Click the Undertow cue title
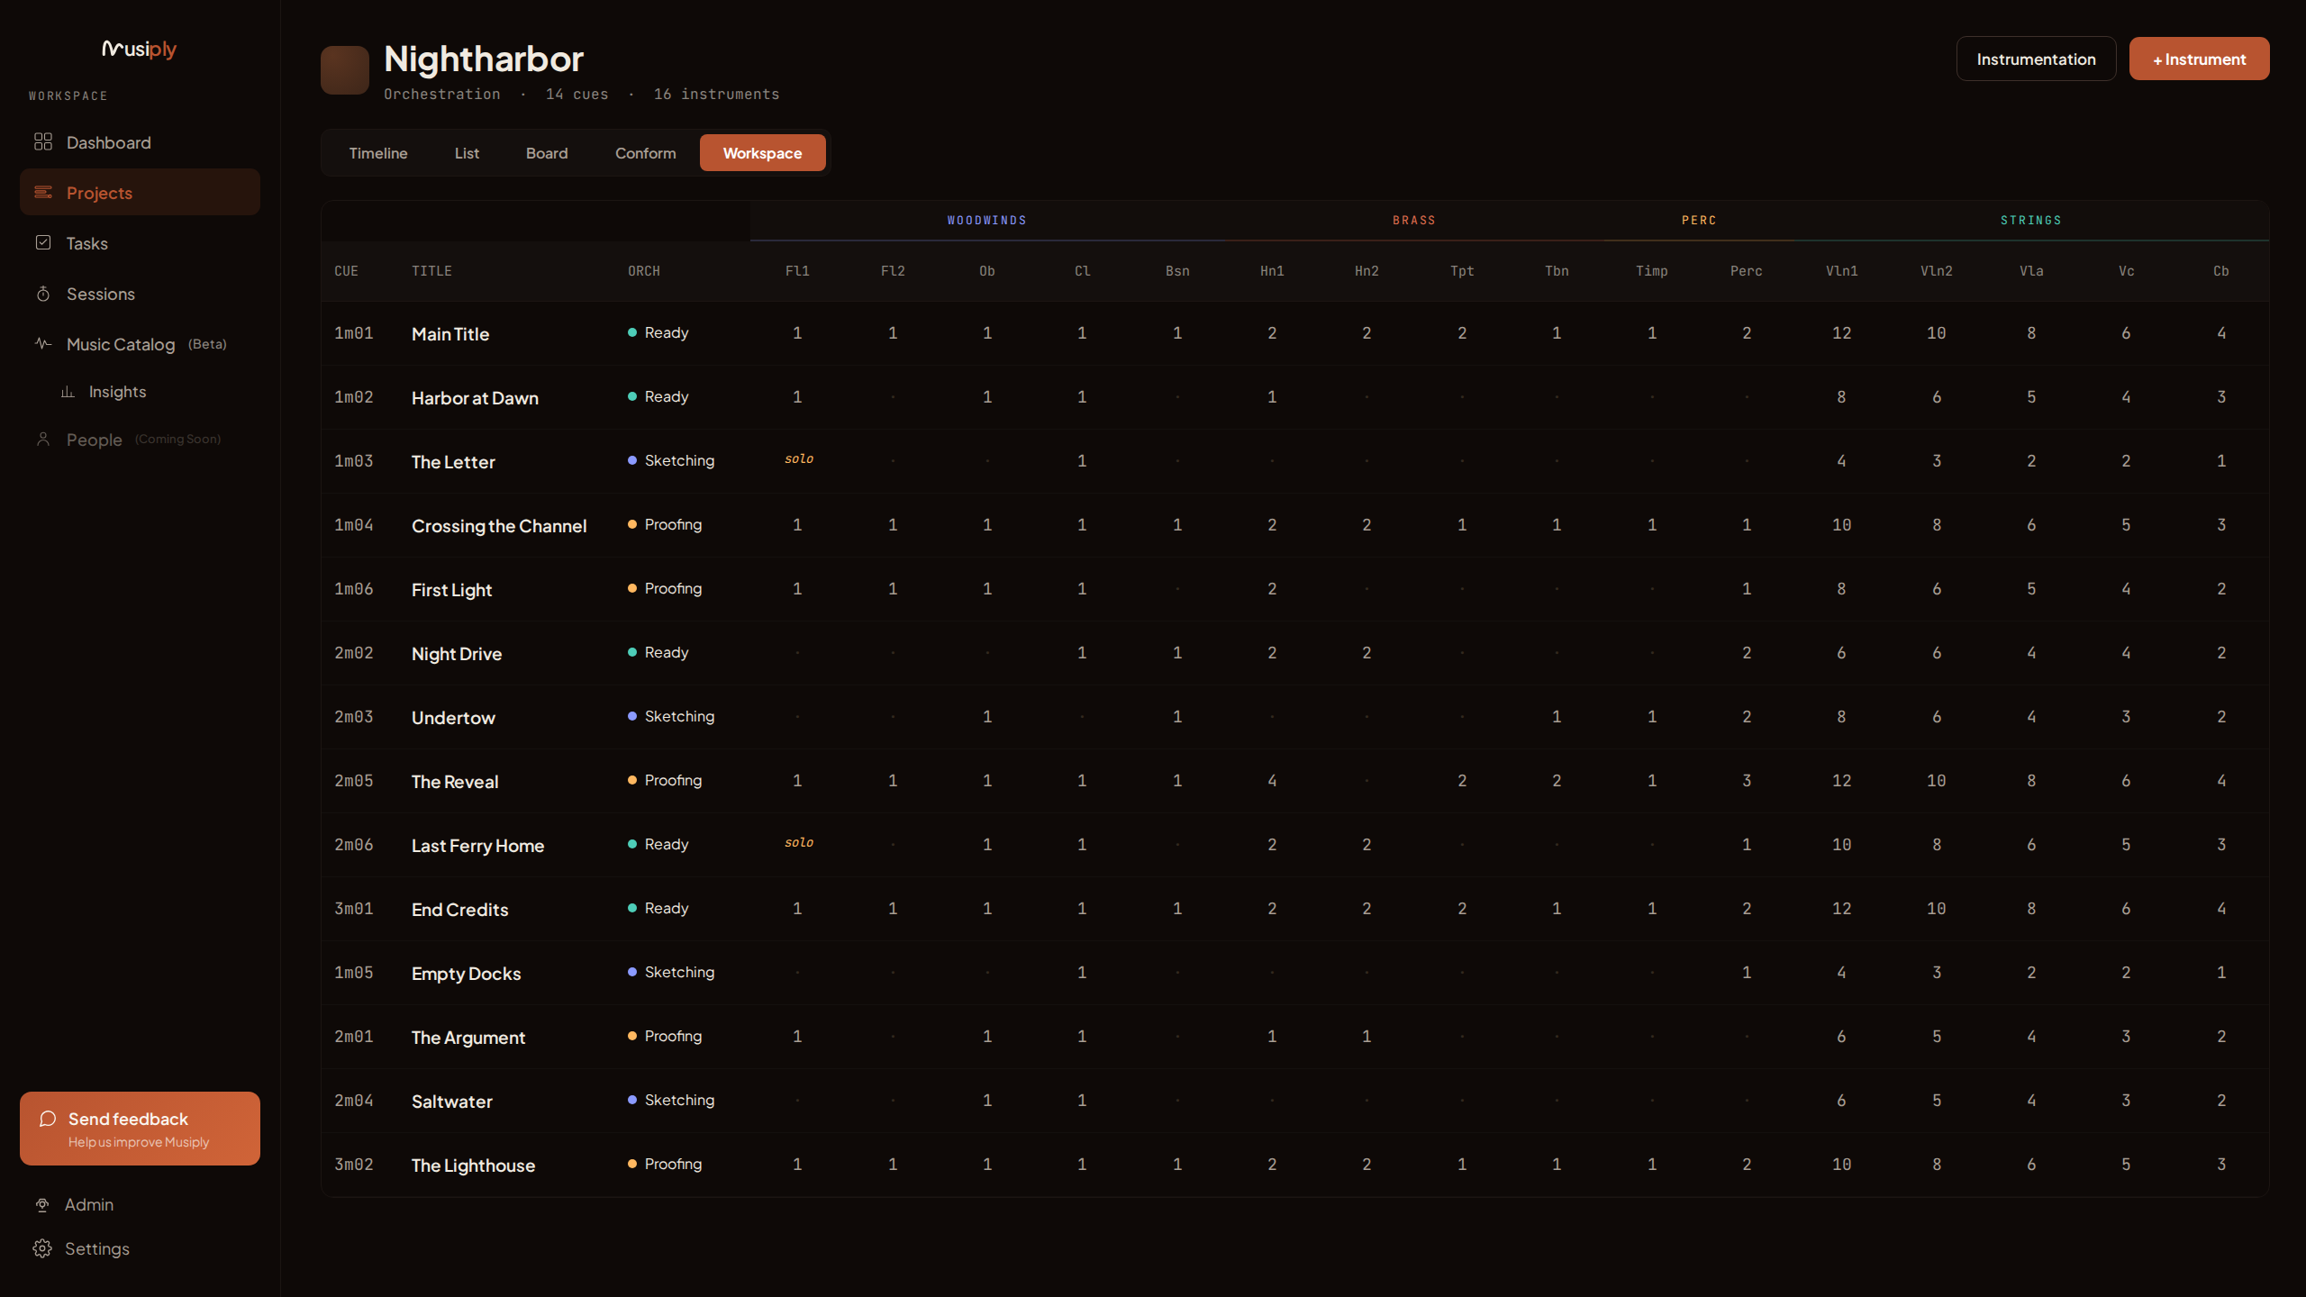The image size is (2306, 1297). click(453, 718)
